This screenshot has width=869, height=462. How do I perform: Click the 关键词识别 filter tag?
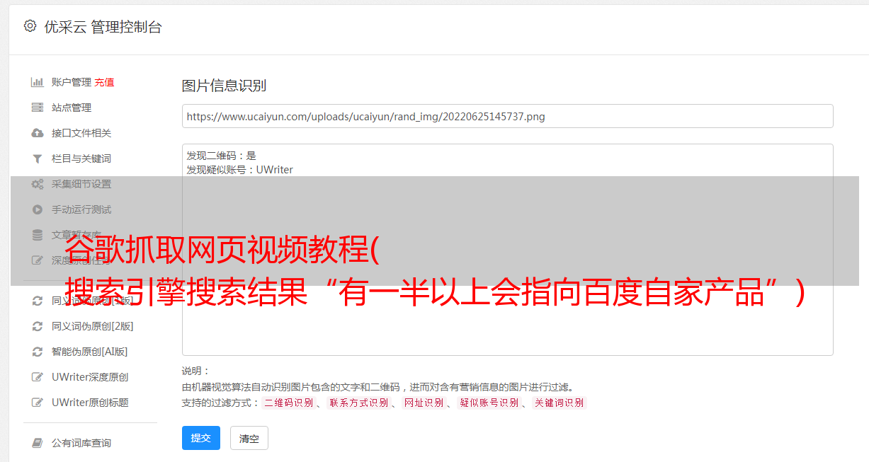click(x=560, y=403)
